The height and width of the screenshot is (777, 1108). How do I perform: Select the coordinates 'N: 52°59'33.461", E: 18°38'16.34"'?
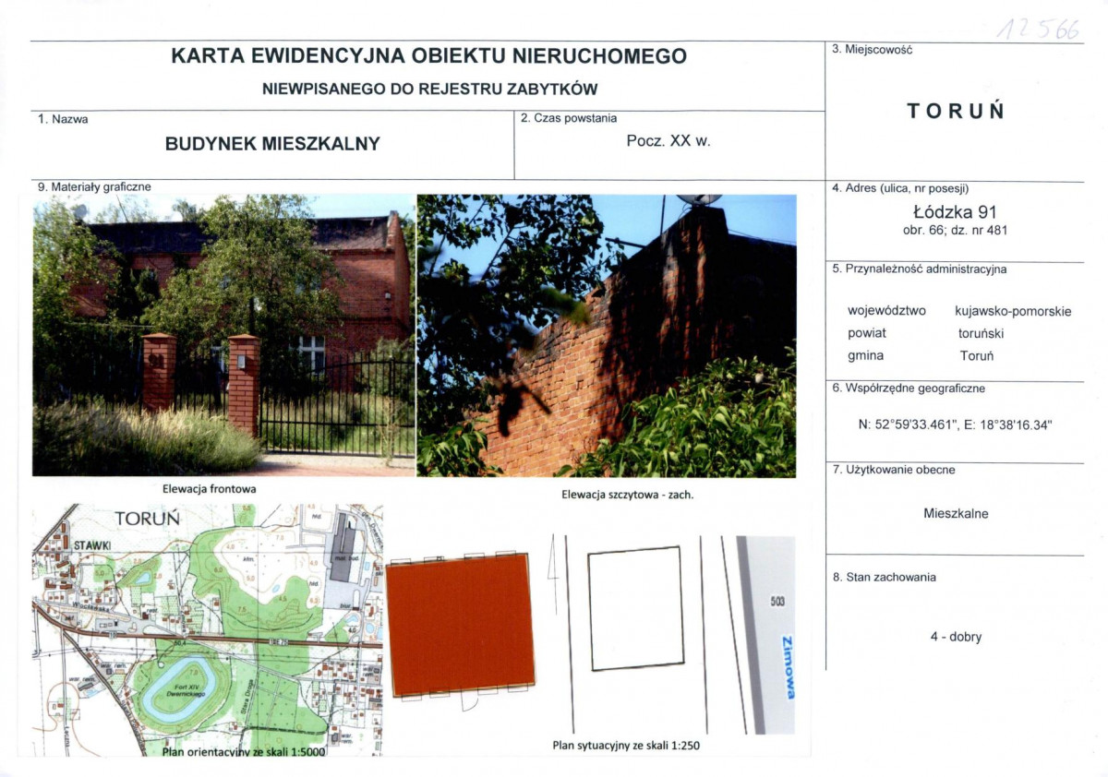955,425
